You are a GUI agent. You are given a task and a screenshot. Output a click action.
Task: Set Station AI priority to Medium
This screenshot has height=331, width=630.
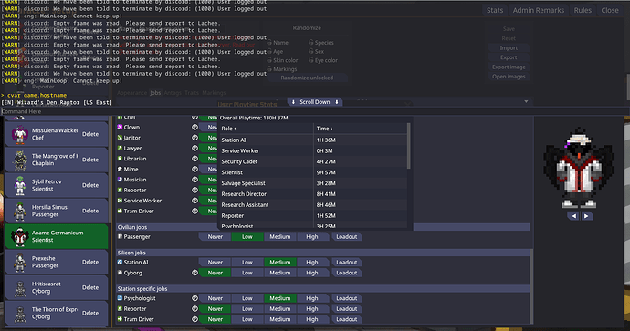pyautogui.click(x=279, y=263)
